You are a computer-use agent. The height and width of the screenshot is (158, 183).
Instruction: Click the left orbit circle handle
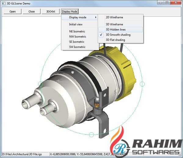point(41,84)
